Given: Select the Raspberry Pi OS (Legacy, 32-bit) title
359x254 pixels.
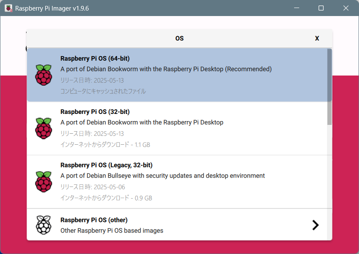Looking at the screenshot, I should click(x=107, y=165).
